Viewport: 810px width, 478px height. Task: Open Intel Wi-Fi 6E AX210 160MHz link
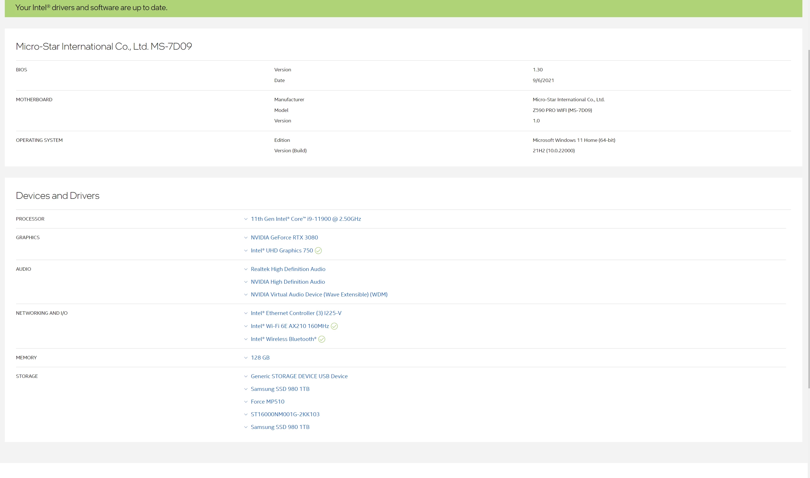[290, 326]
